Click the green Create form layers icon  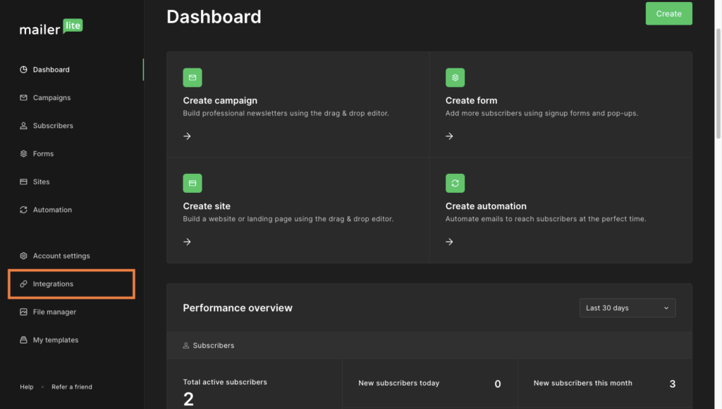(x=455, y=77)
